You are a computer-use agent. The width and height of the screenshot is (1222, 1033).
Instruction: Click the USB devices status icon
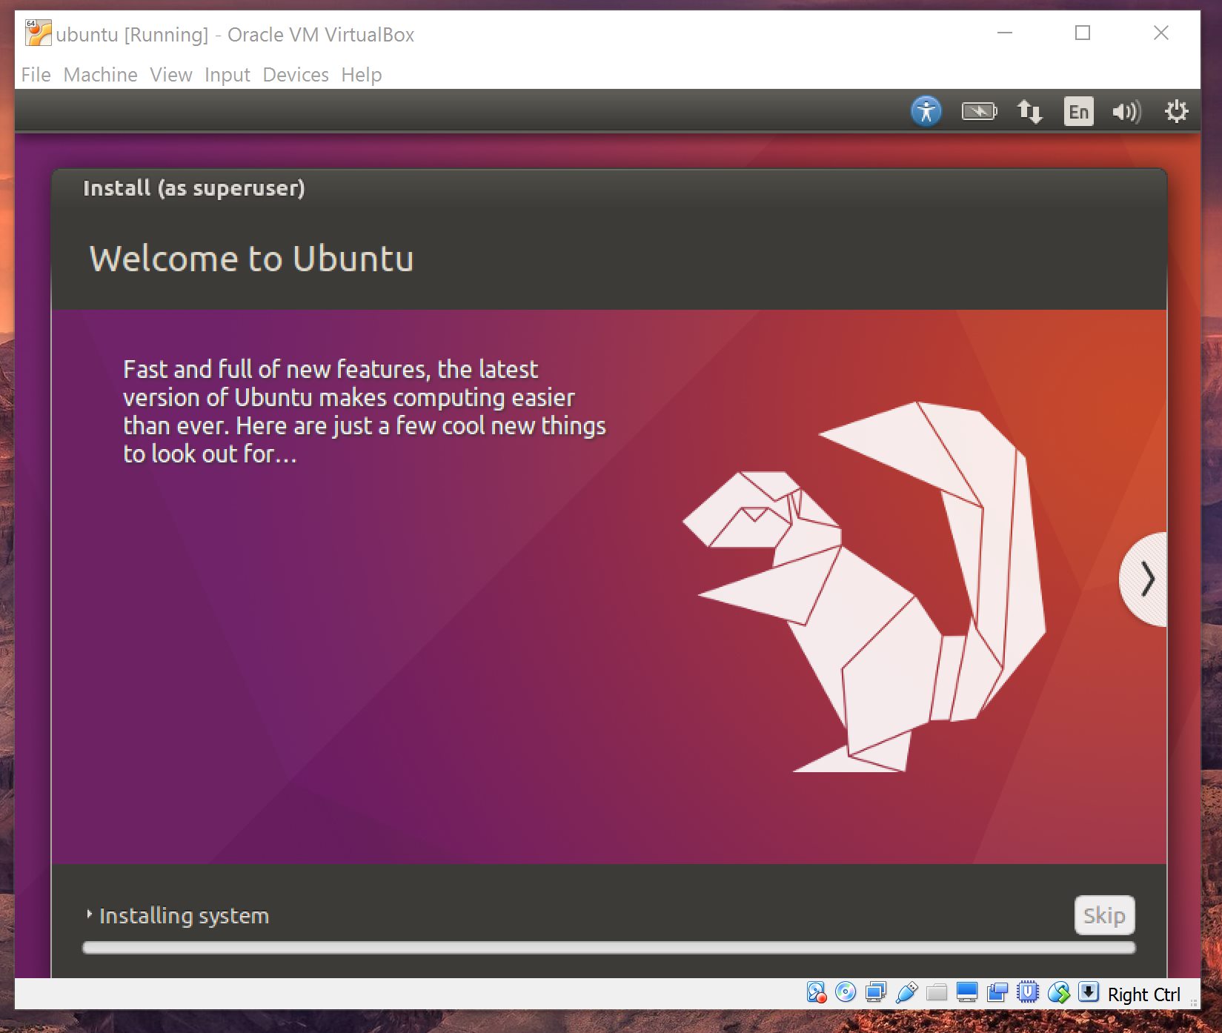pyautogui.click(x=906, y=992)
